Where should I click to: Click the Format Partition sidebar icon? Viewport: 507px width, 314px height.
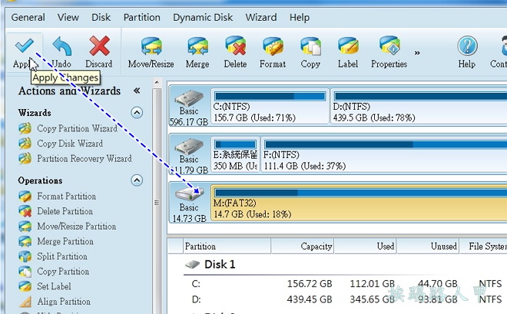(x=25, y=196)
